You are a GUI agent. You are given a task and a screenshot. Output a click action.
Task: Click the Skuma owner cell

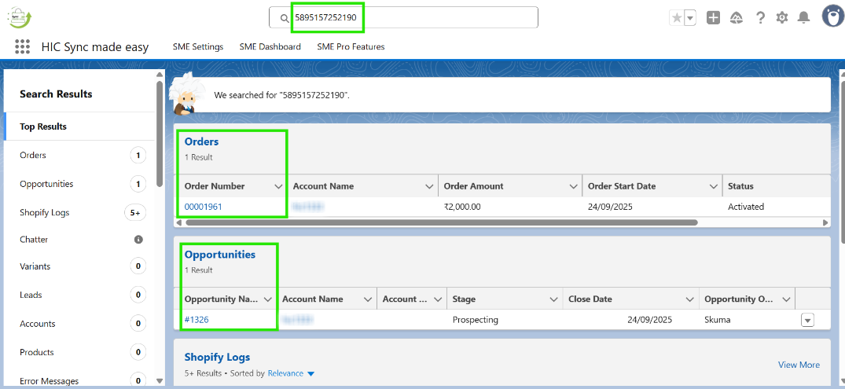coord(718,320)
